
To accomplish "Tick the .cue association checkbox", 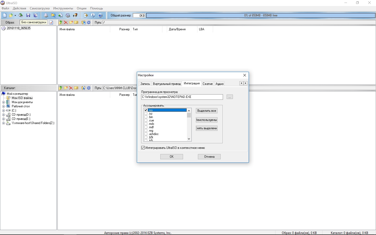I will [x=146, y=120].
